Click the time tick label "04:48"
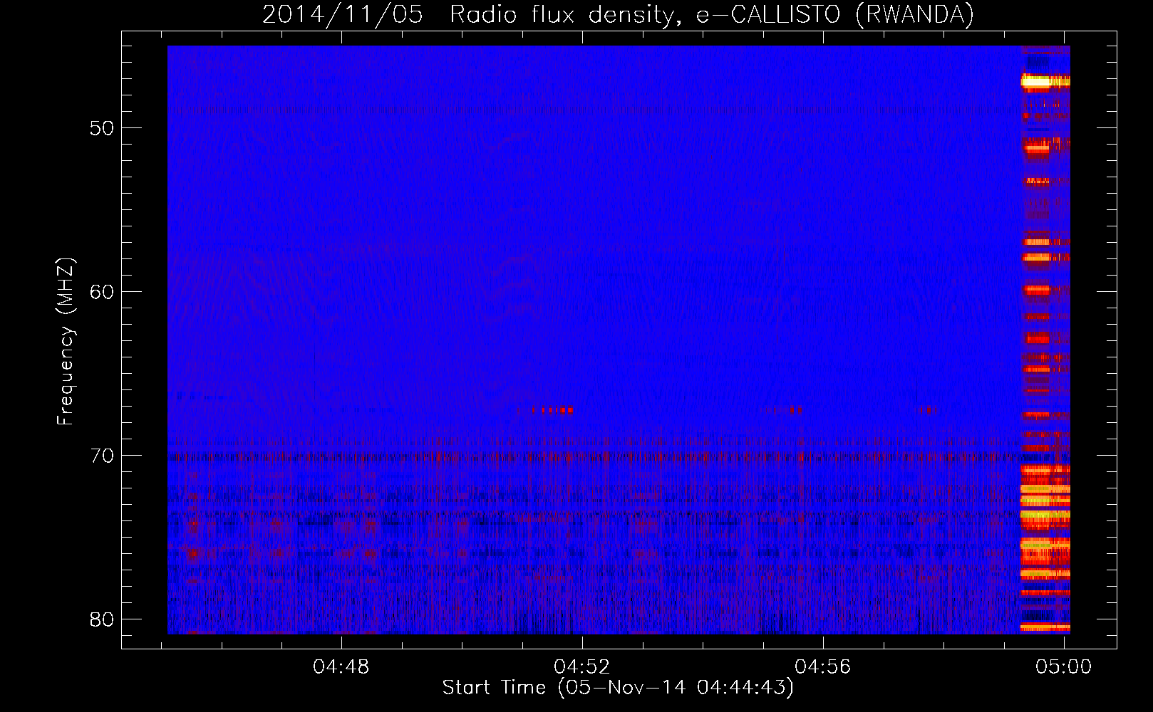 coord(341,667)
